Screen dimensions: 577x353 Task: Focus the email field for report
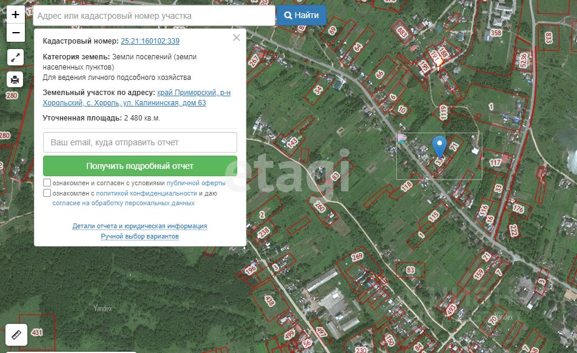(140, 142)
